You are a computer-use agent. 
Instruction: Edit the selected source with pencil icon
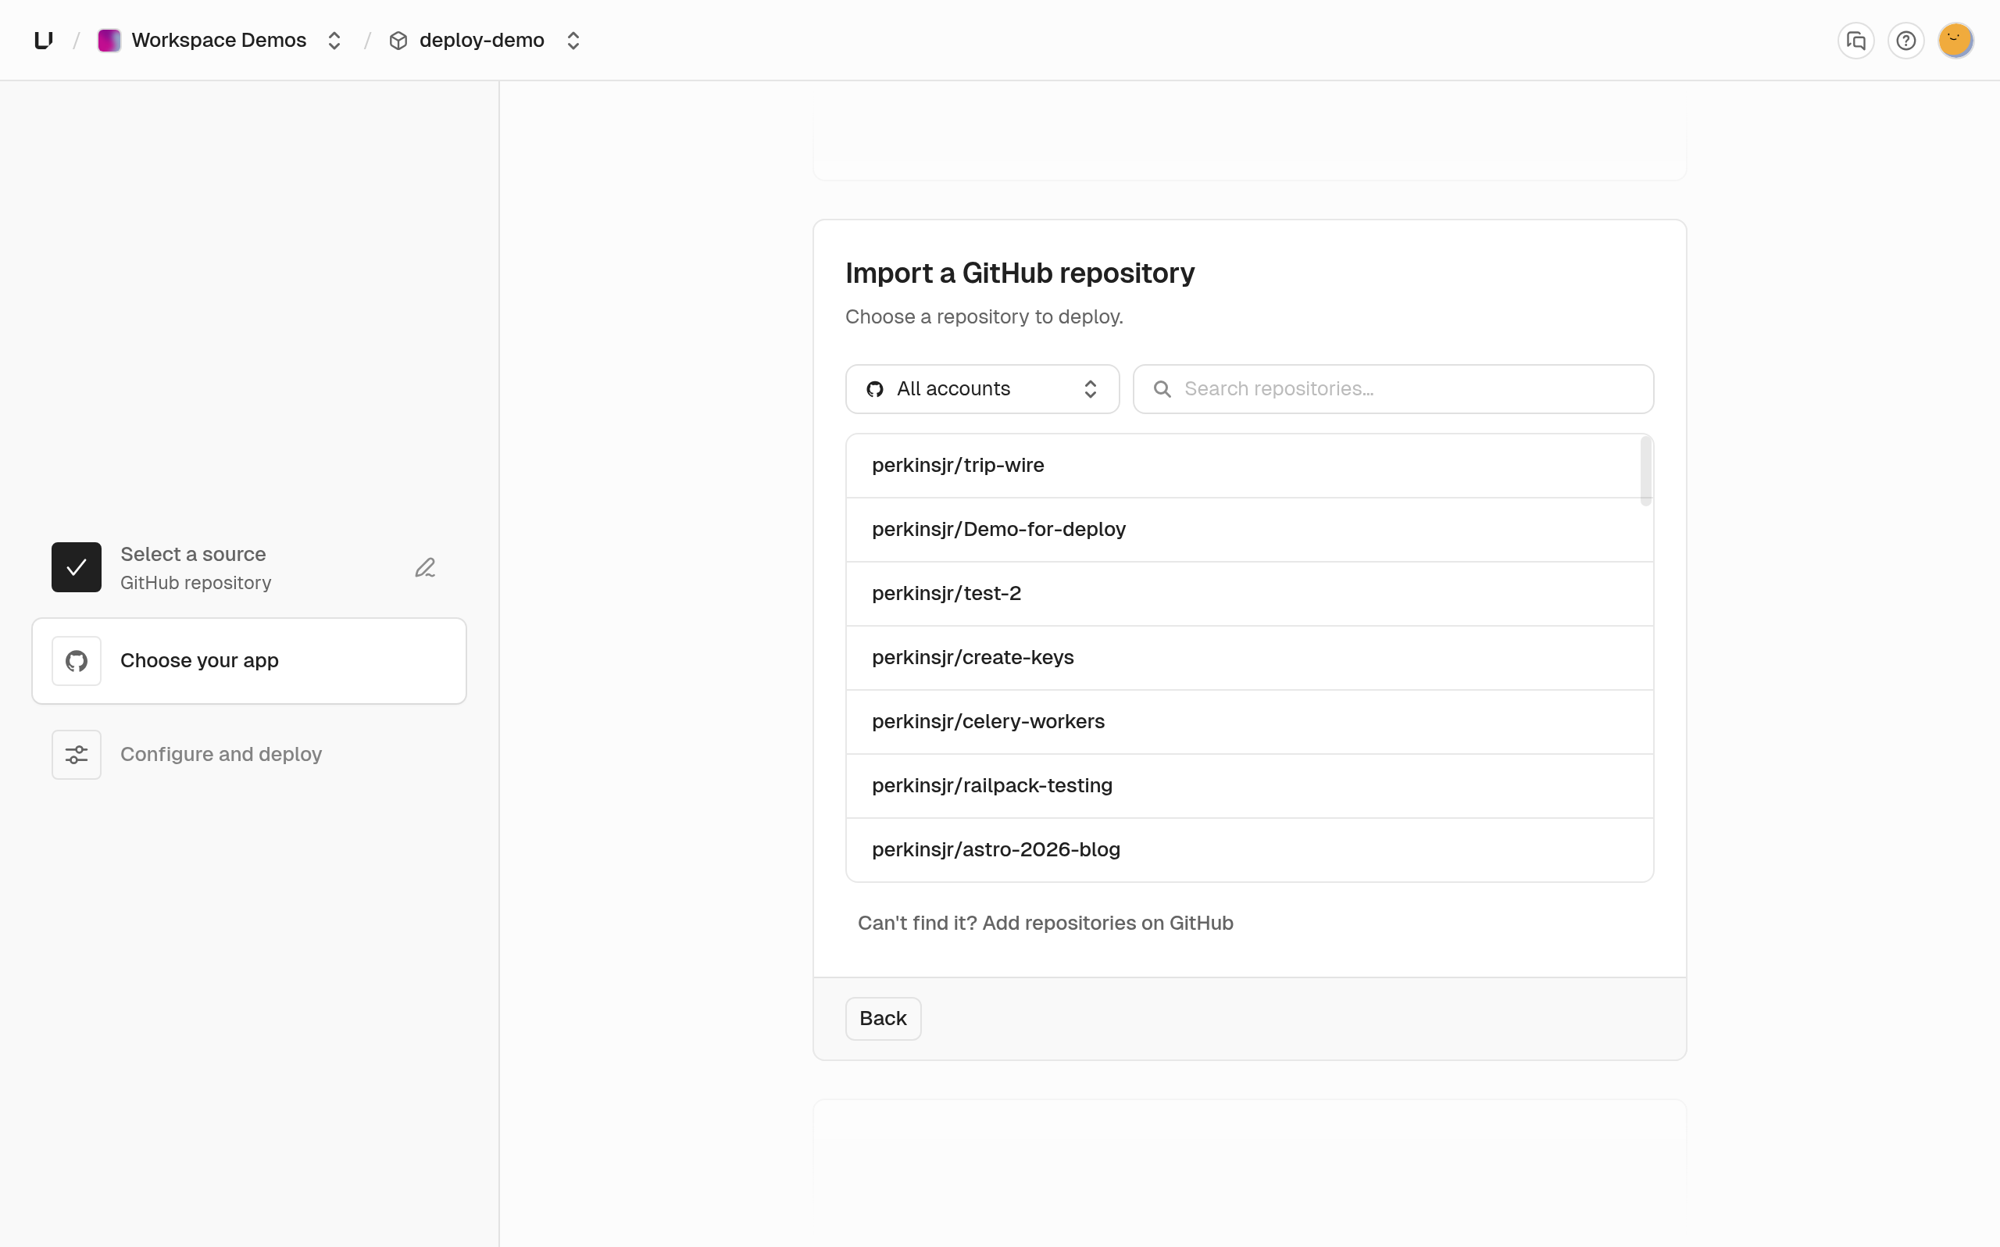pyautogui.click(x=424, y=567)
